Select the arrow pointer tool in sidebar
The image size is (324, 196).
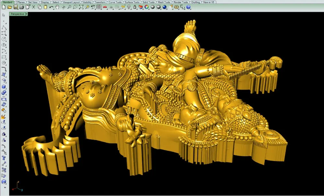tap(4, 15)
